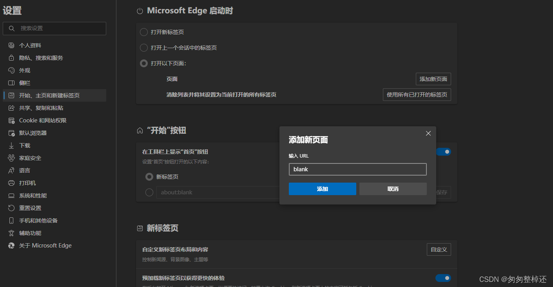Select the 打开上一个会话中的标签页 radio option
The width and height of the screenshot is (553, 287).
[x=144, y=48]
